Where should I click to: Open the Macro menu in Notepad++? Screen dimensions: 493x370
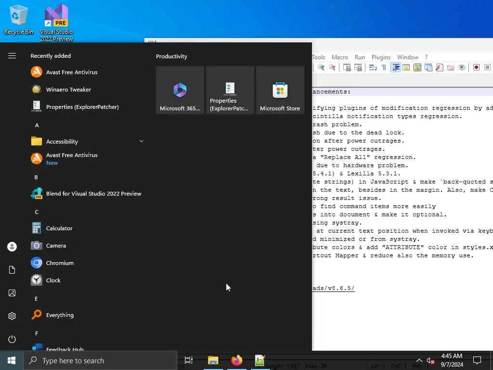(340, 57)
